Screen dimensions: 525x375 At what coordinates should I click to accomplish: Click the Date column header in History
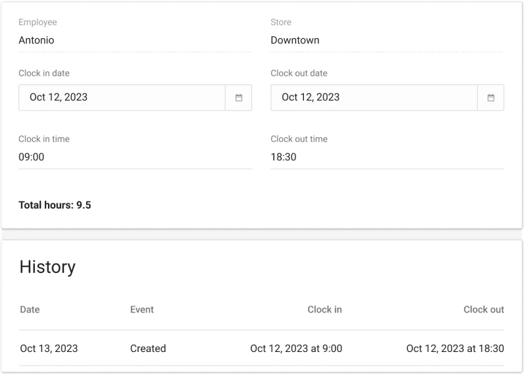click(x=30, y=309)
